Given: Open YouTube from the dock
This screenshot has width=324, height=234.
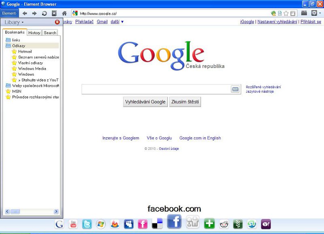Looking at the screenshot, I should 73,224.
